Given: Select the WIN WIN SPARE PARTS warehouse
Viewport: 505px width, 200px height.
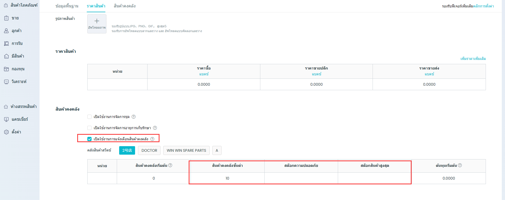Looking at the screenshot, I should click(186, 150).
